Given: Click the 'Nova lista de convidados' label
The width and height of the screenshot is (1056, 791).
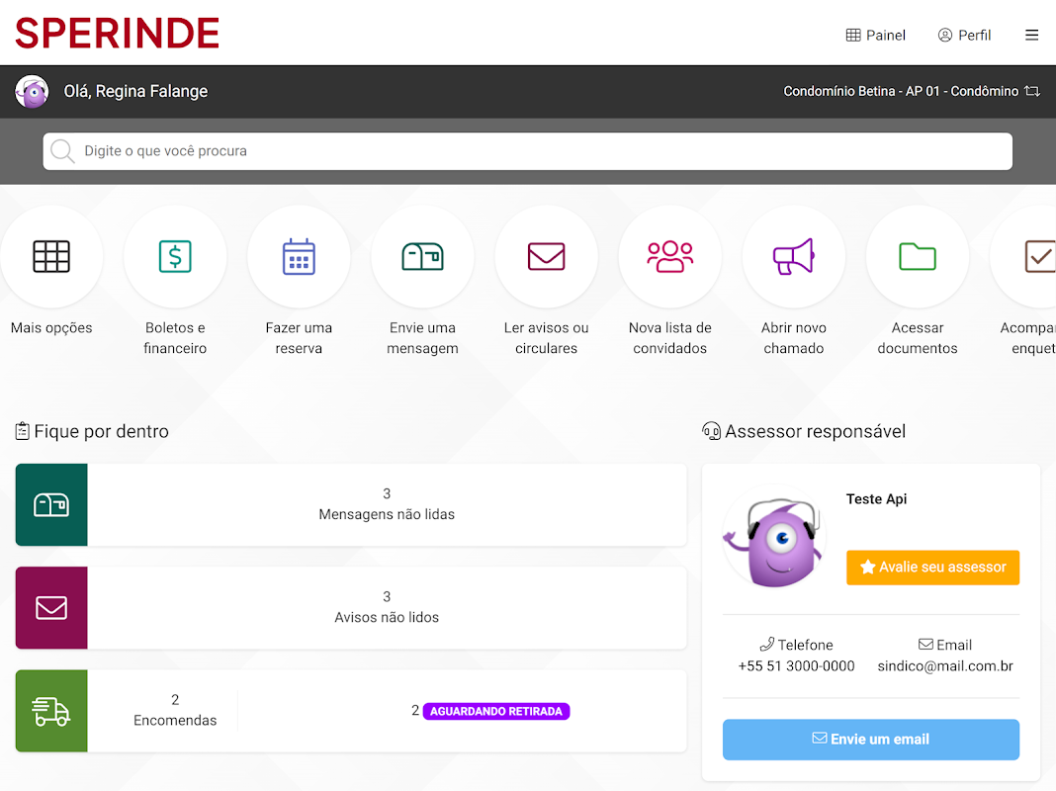Looking at the screenshot, I should 670,338.
